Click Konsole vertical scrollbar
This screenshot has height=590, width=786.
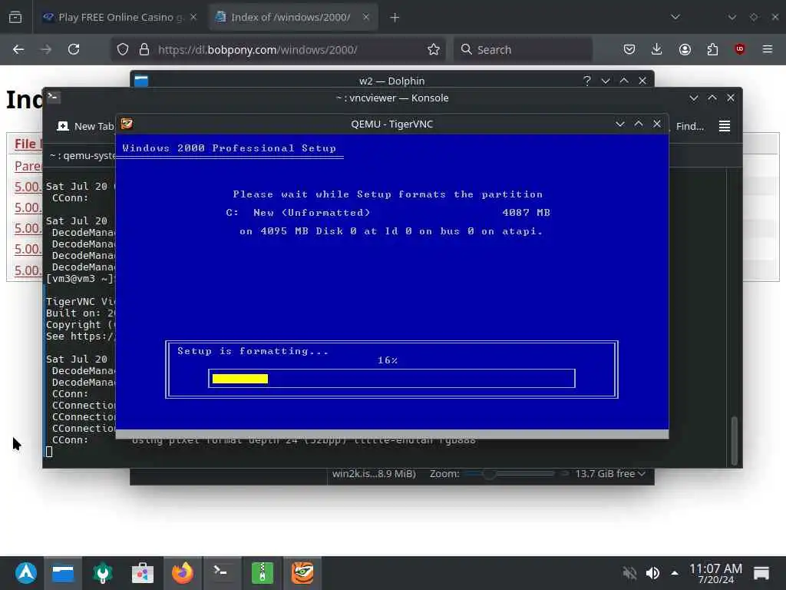[x=734, y=440]
